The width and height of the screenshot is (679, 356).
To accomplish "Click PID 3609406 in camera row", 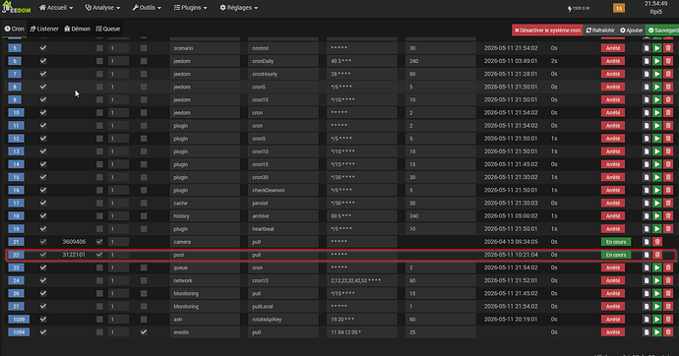I will click(74, 242).
